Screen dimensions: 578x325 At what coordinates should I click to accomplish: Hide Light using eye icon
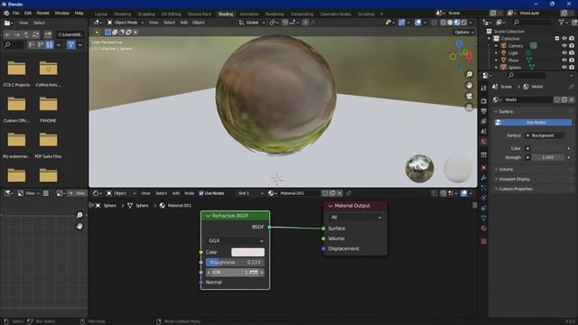564,52
